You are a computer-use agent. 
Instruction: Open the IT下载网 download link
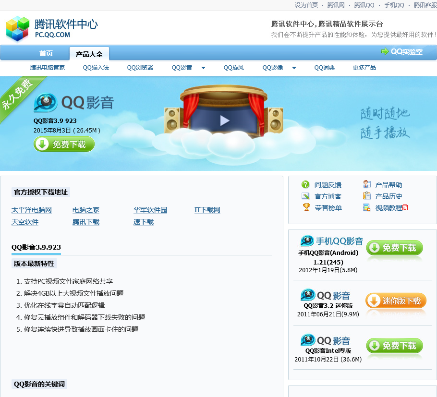[207, 210]
